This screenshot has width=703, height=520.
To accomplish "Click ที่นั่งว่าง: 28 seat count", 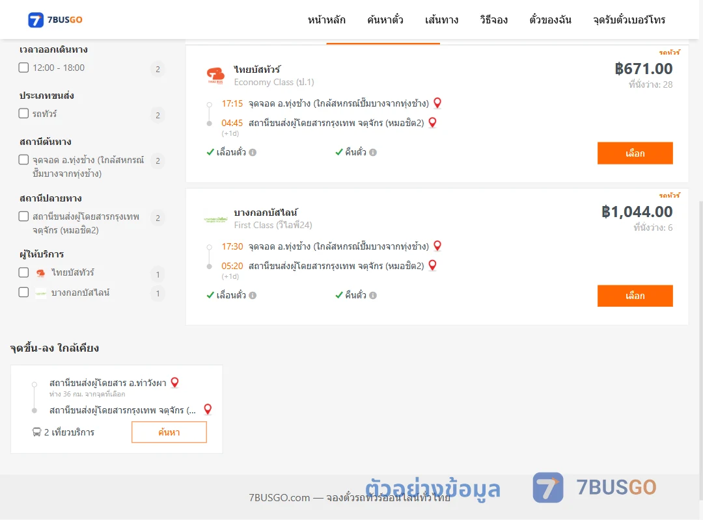I will pyautogui.click(x=650, y=84).
